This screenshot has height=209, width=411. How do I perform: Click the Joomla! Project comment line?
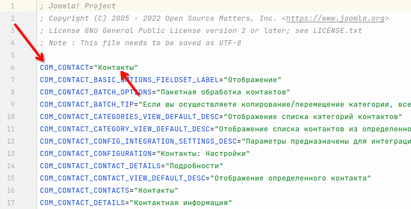pos(78,6)
